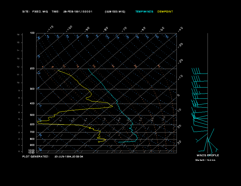
Task: Click the WINDS PROFILE caption
Action: tap(208, 155)
